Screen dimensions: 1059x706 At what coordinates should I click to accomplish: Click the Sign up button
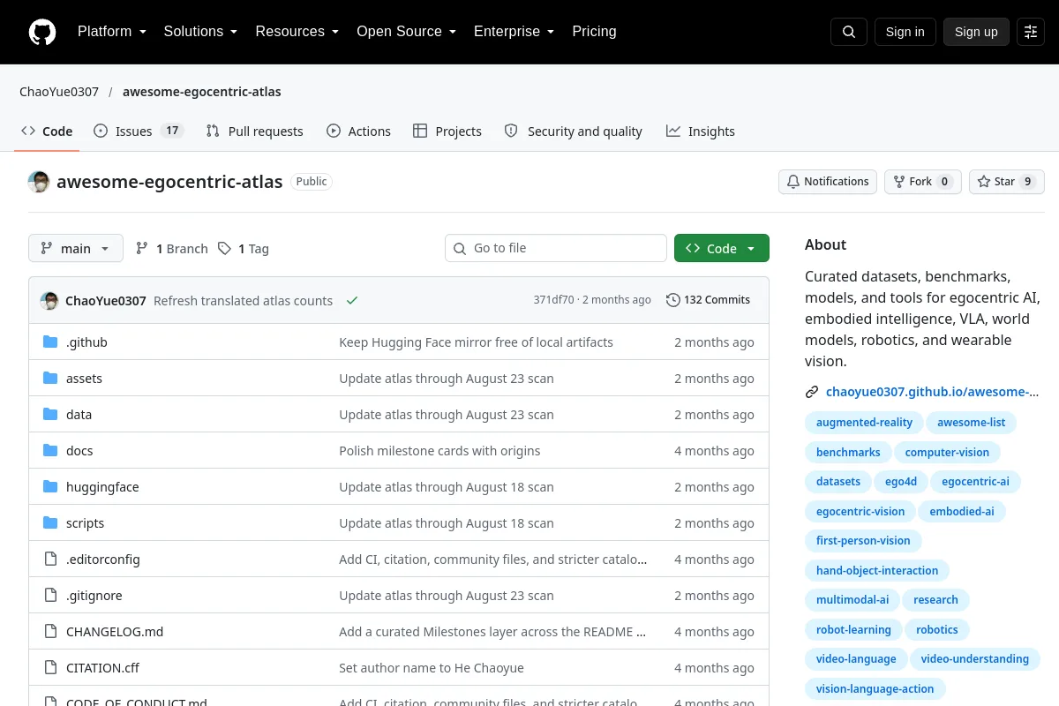click(x=976, y=32)
